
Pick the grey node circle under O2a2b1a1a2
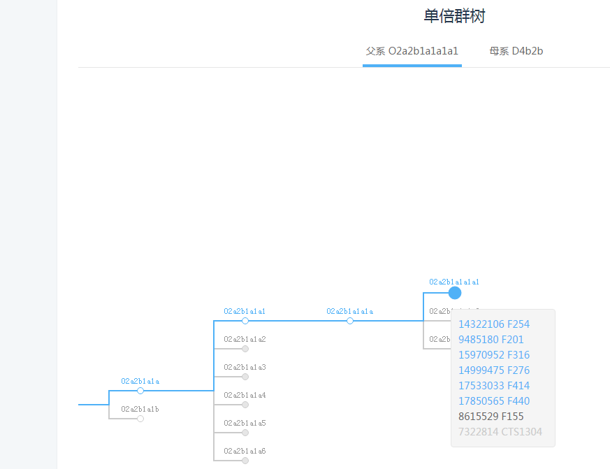point(245,349)
